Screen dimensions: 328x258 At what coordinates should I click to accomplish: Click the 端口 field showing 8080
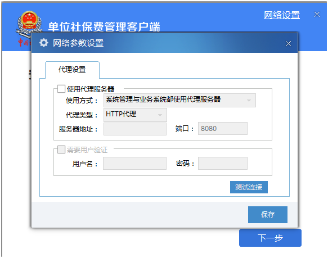(223, 128)
